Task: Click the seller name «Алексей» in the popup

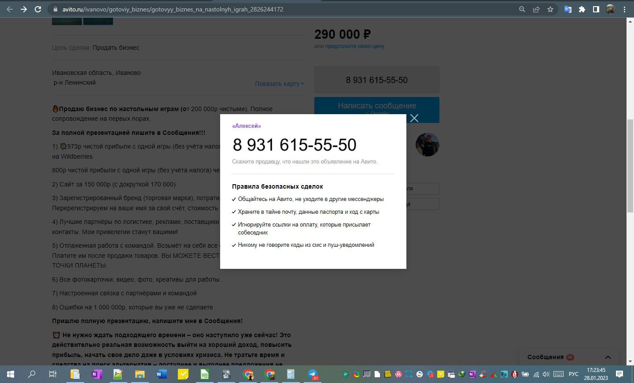Action: [247, 126]
